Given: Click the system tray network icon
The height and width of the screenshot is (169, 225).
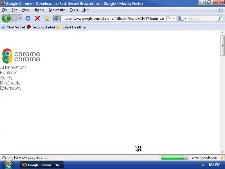Looking at the screenshot, I should point(203,165).
